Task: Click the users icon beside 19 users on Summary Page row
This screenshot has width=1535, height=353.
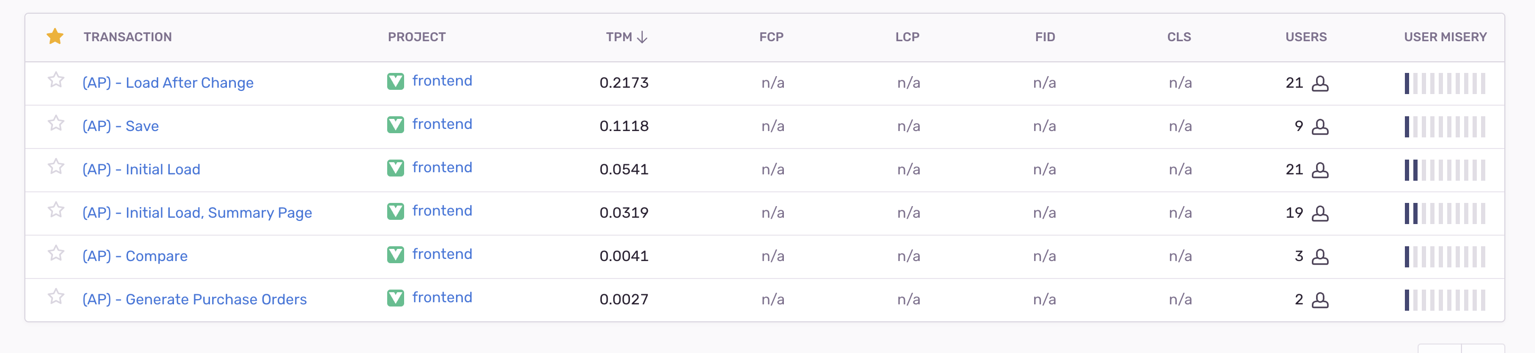Action: coord(1320,213)
